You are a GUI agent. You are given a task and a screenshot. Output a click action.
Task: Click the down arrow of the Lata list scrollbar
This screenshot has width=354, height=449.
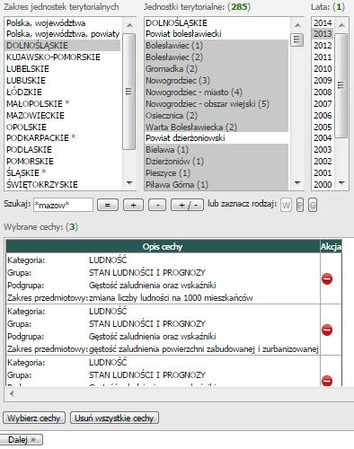(x=341, y=182)
